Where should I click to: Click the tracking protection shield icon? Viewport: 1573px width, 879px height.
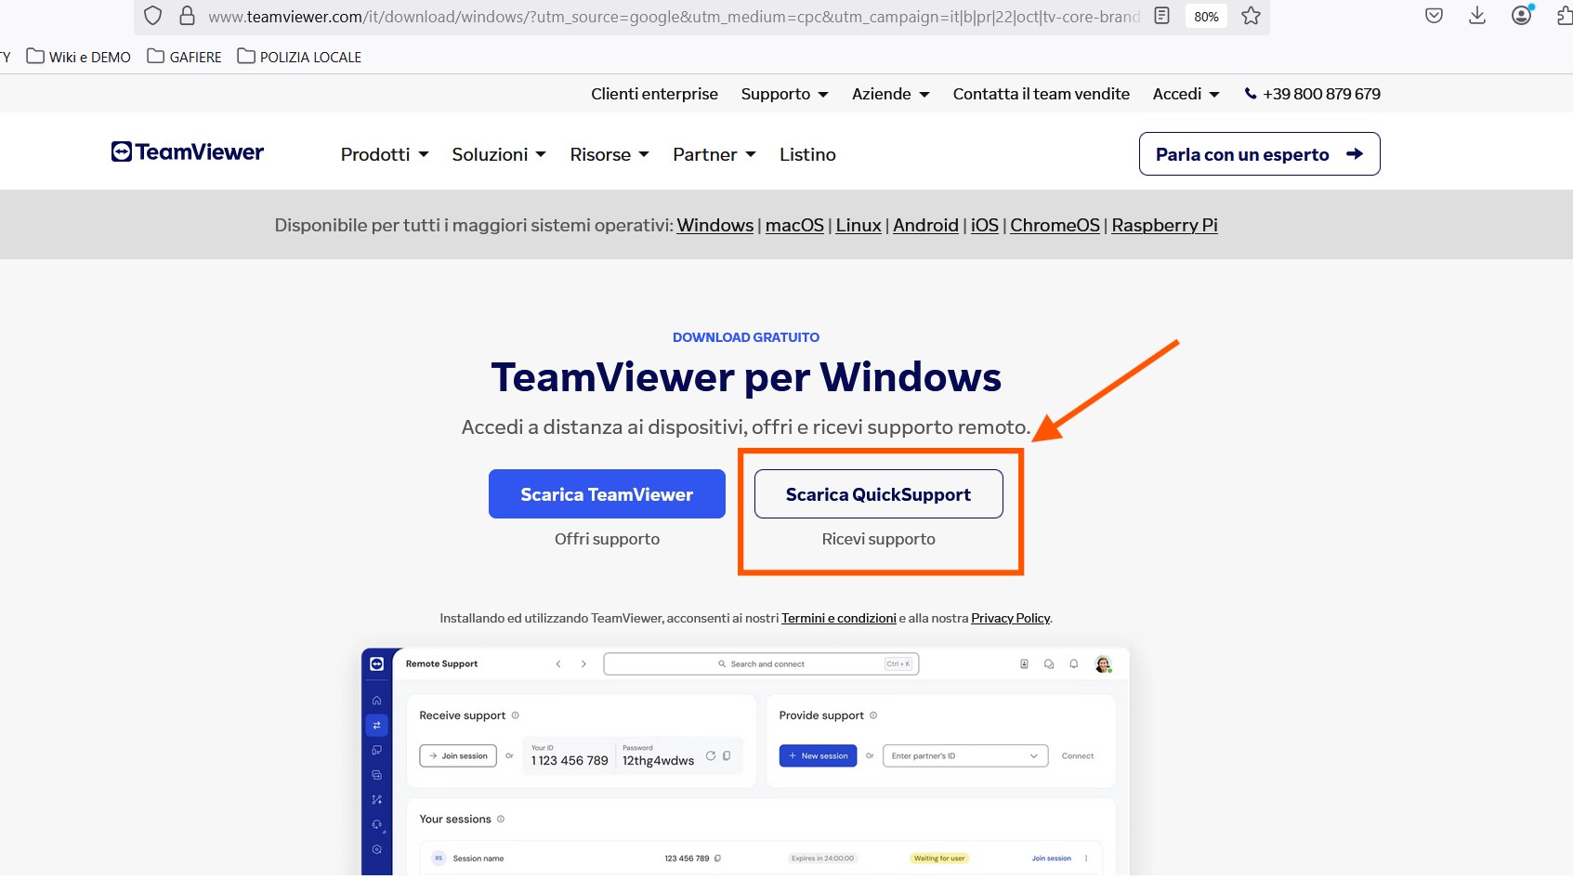coord(153,16)
